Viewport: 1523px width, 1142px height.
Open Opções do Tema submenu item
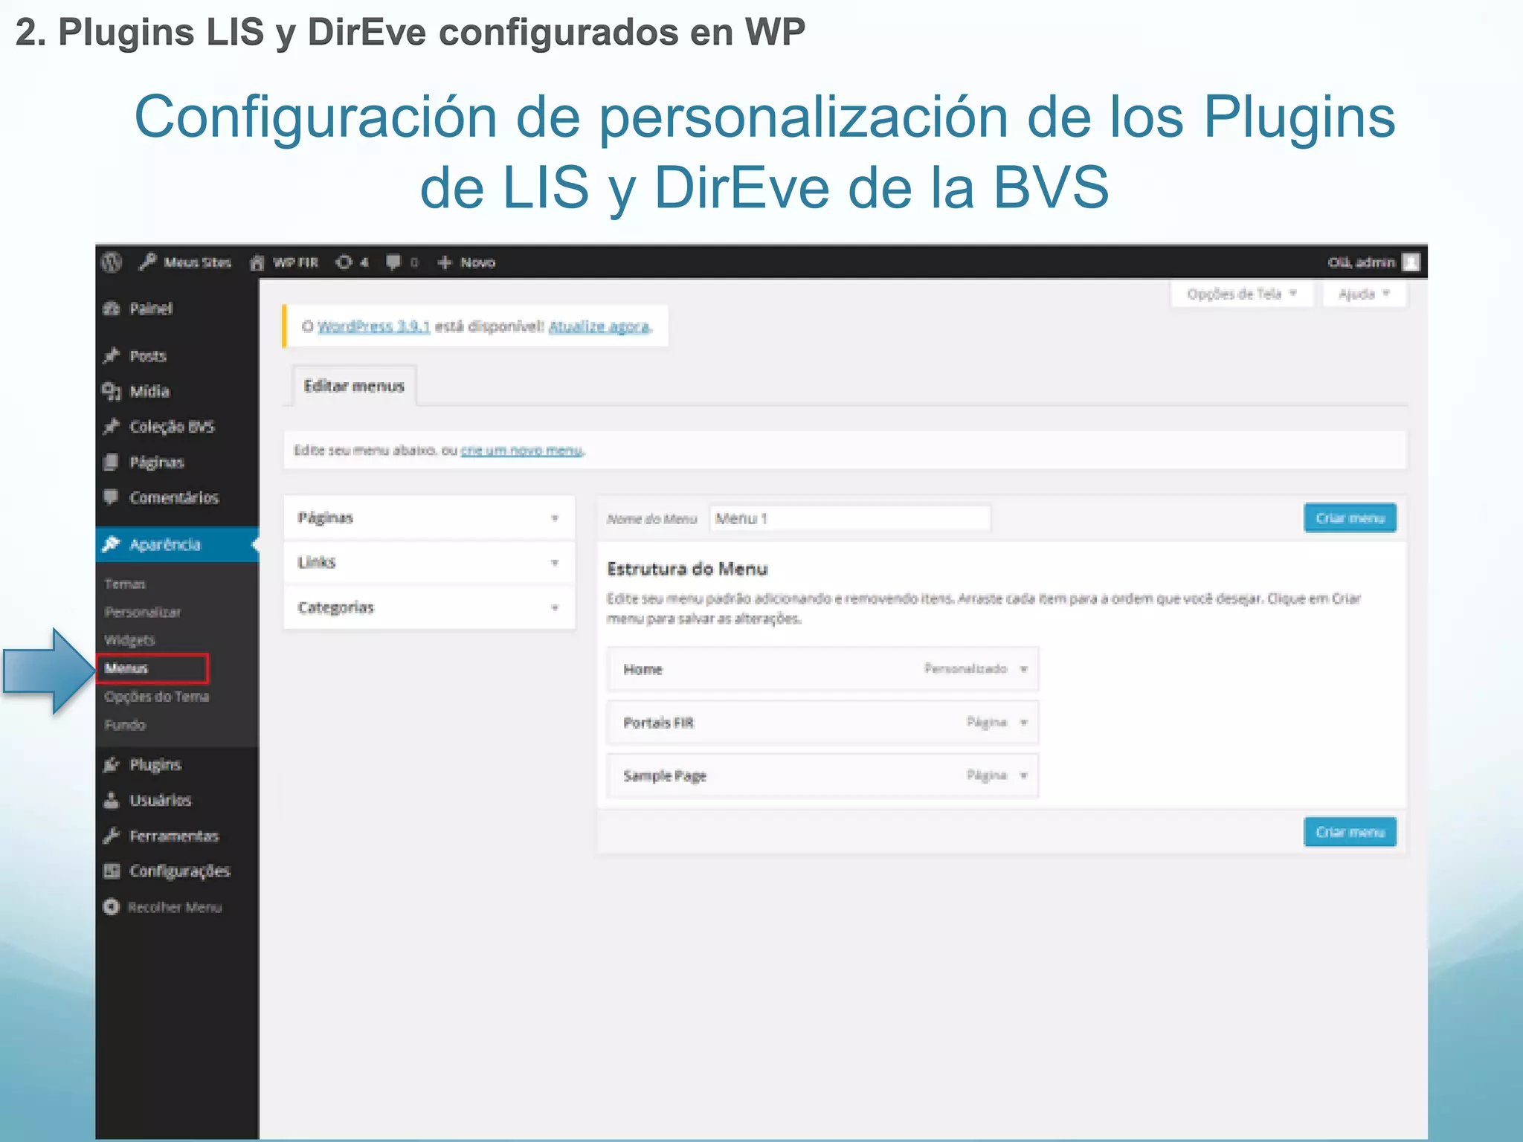(156, 697)
